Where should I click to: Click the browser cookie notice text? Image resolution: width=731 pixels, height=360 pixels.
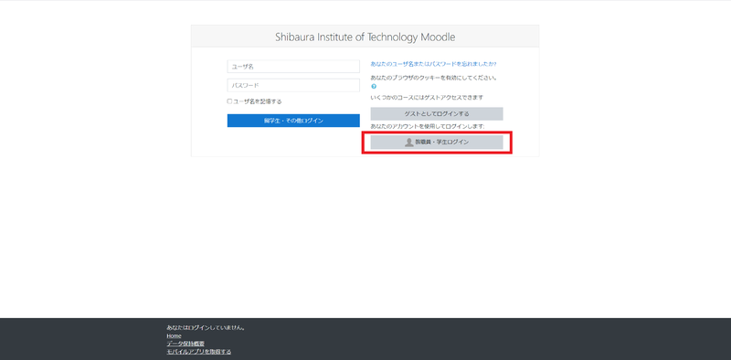click(433, 78)
